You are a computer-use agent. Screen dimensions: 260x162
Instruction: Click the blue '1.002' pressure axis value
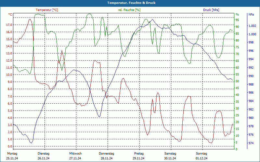point(253,26)
